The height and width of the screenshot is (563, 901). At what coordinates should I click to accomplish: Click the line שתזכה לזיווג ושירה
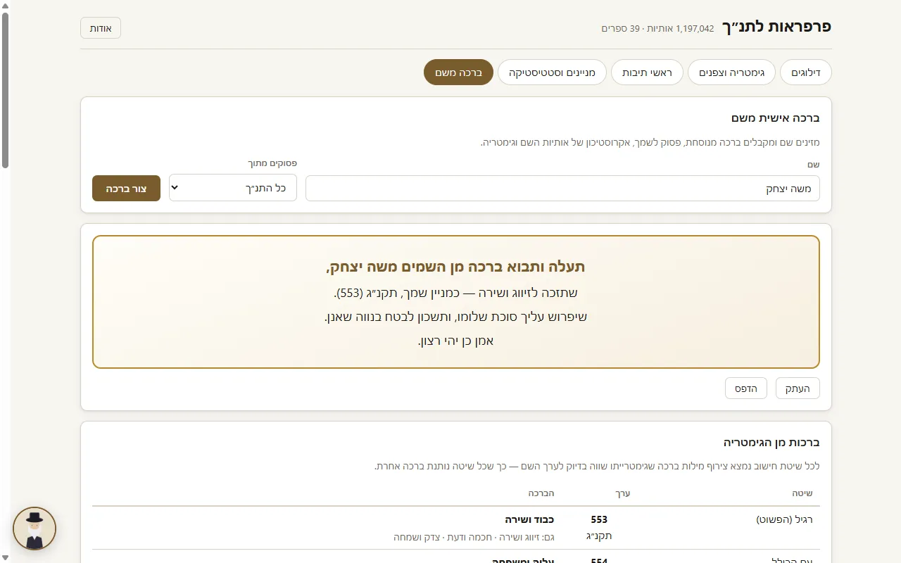coord(456,293)
